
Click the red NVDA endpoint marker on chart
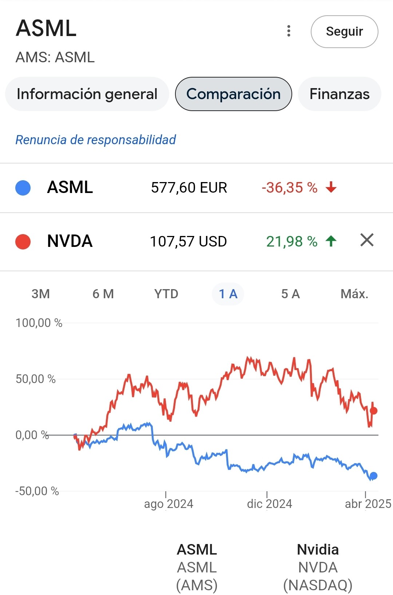pyautogui.click(x=374, y=411)
